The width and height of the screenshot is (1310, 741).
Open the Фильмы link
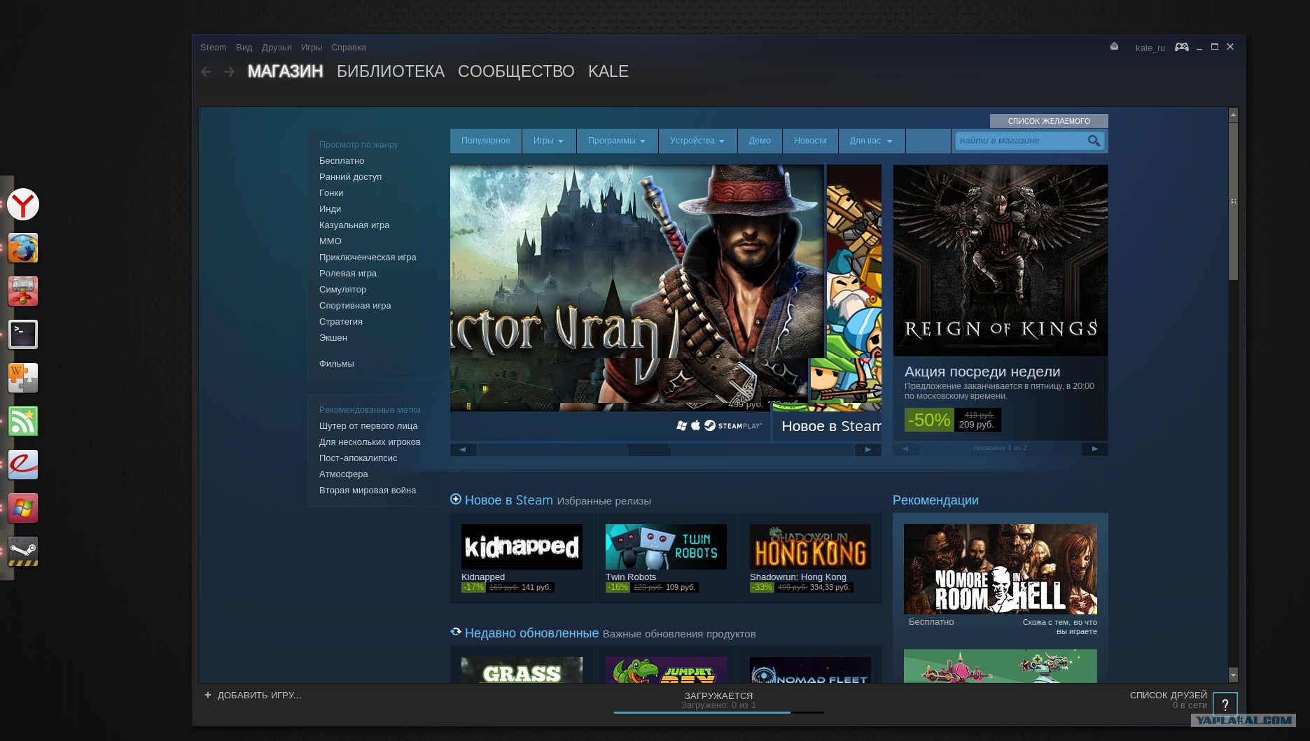point(337,363)
